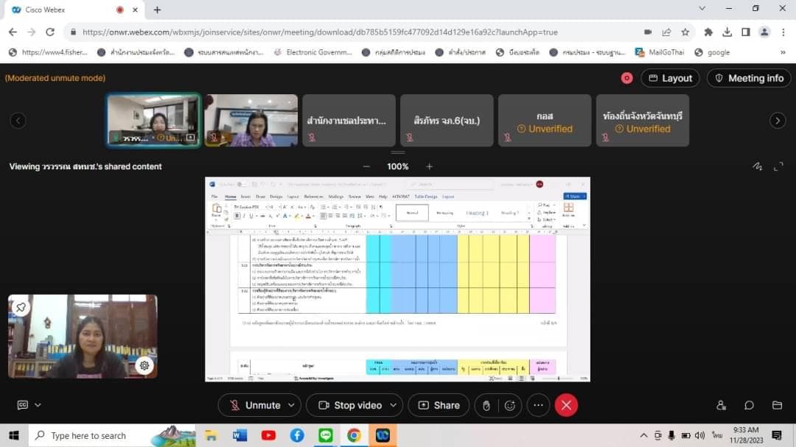Image resolution: width=796 pixels, height=447 pixels.
Task: Open the Chrome downloads icon
Action: coord(727,32)
